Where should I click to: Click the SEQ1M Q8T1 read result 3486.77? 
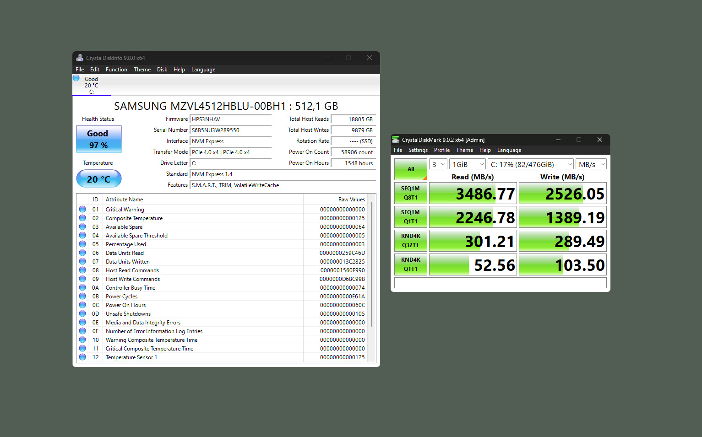point(473,193)
